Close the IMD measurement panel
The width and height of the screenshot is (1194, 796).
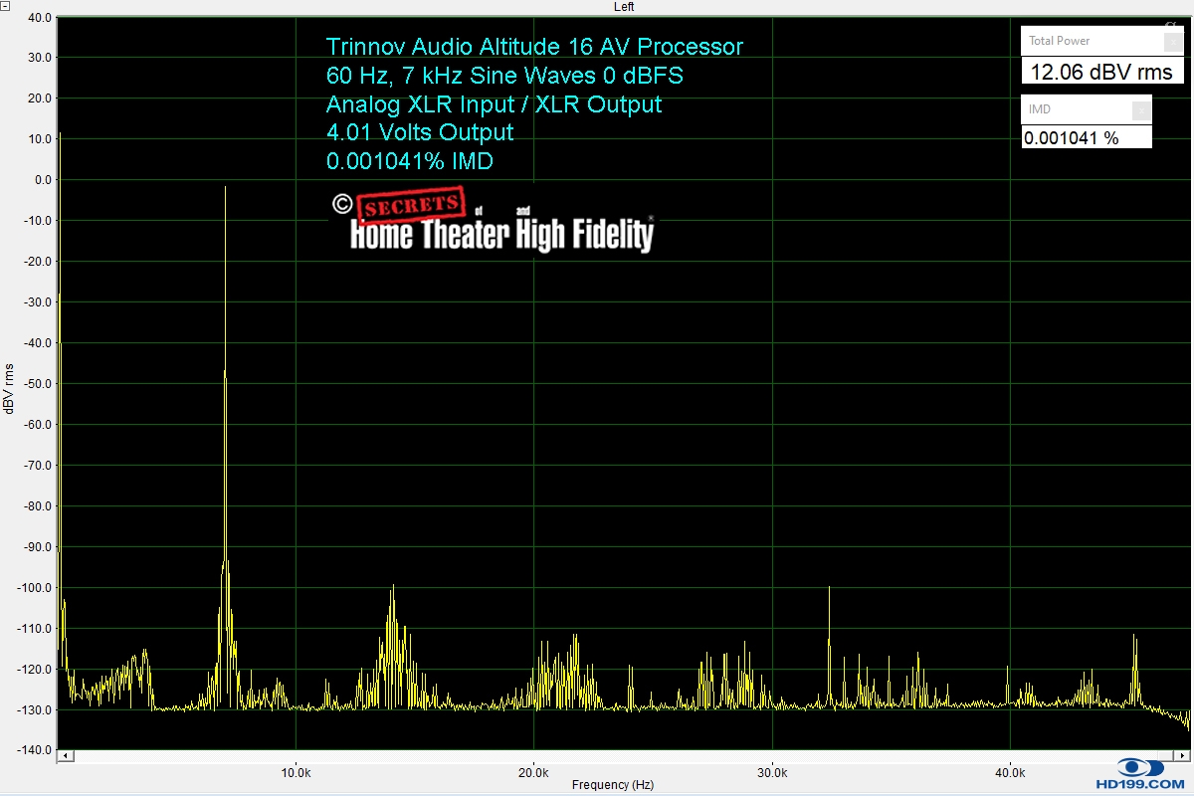coord(1142,109)
